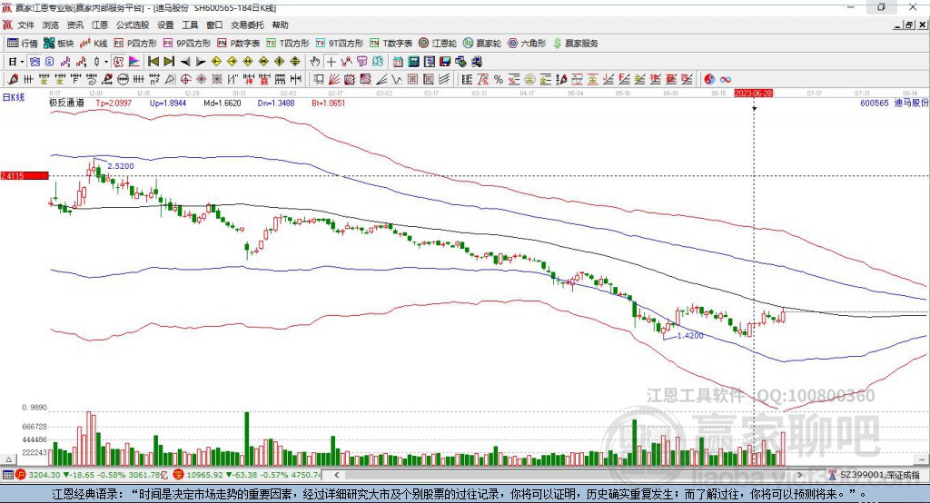The height and width of the screenshot is (503, 930).
Task: Click the 沪 Shanghai index icon
Action: pos(21,475)
